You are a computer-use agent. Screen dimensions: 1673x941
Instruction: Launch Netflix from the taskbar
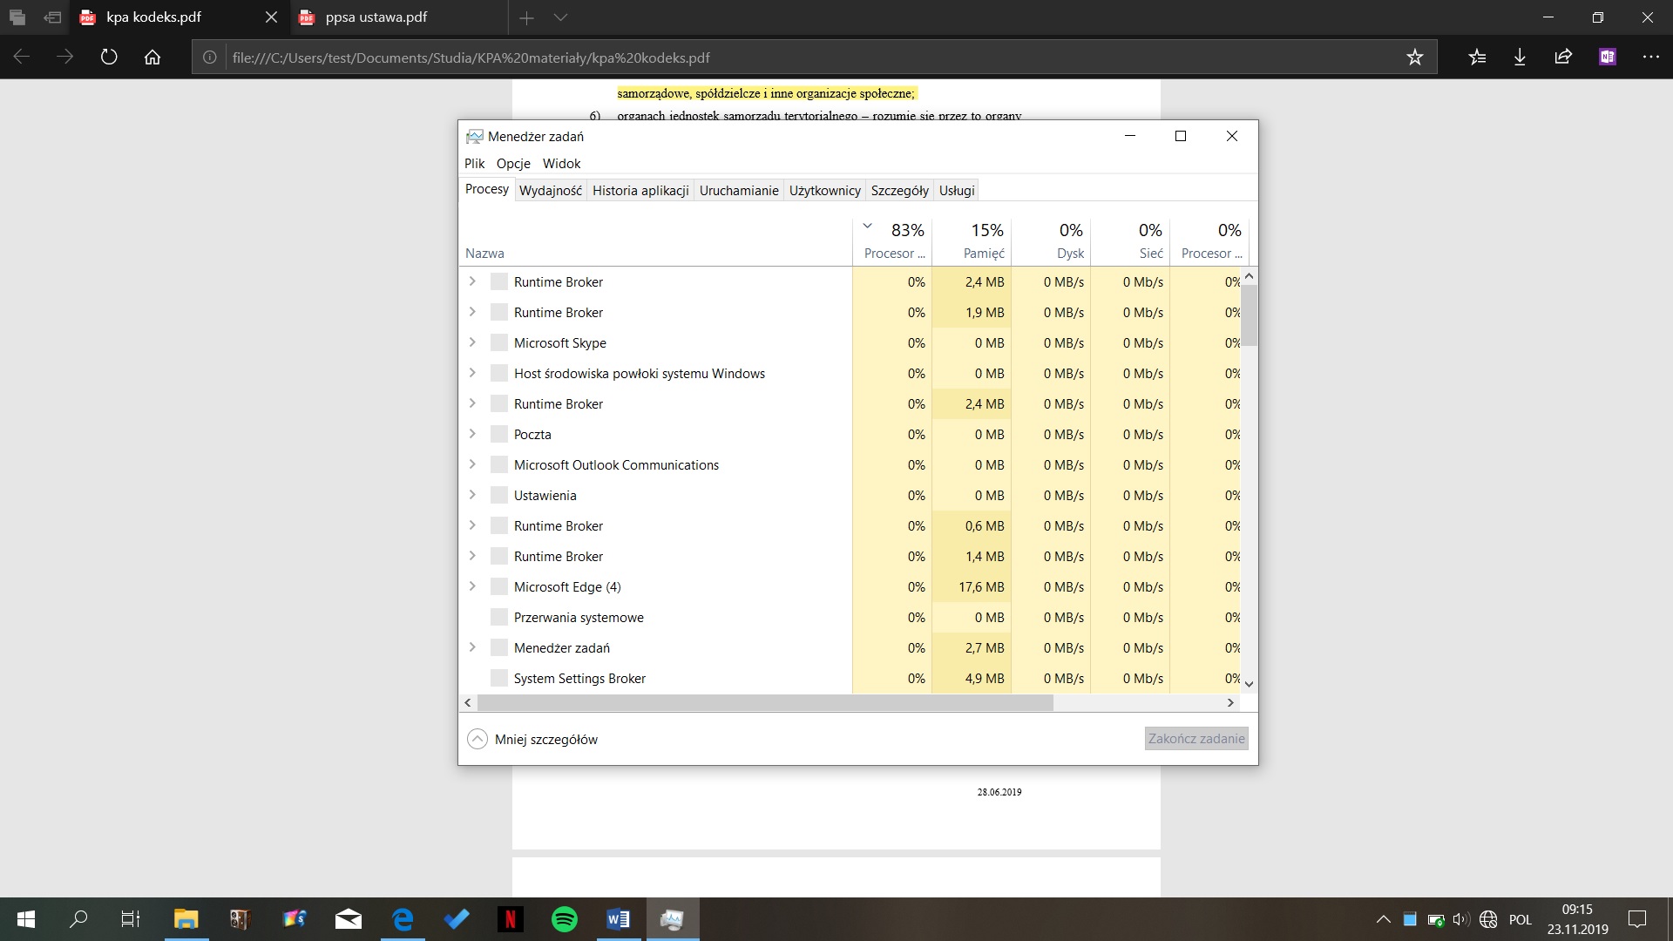point(511,919)
